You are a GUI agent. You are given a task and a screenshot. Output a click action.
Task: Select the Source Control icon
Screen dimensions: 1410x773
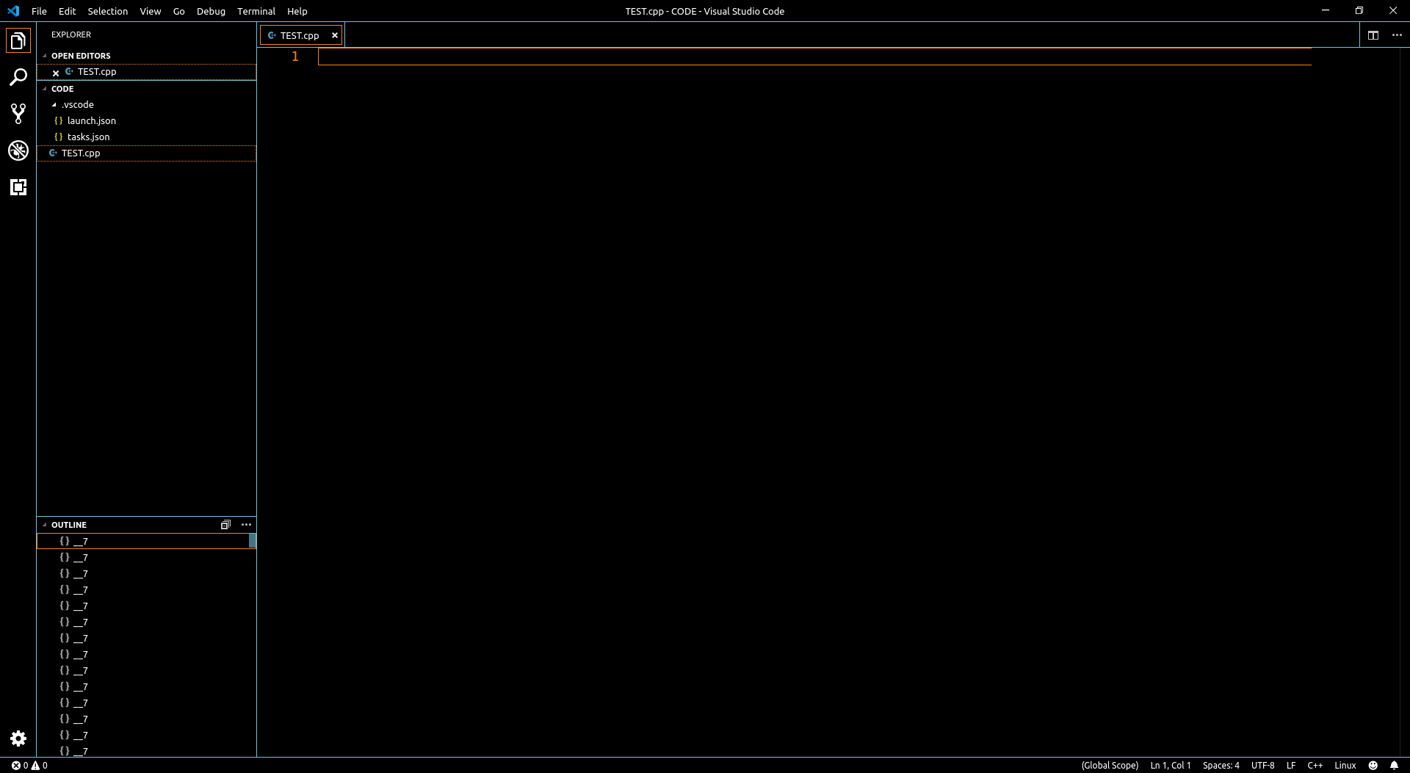pos(18,114)
